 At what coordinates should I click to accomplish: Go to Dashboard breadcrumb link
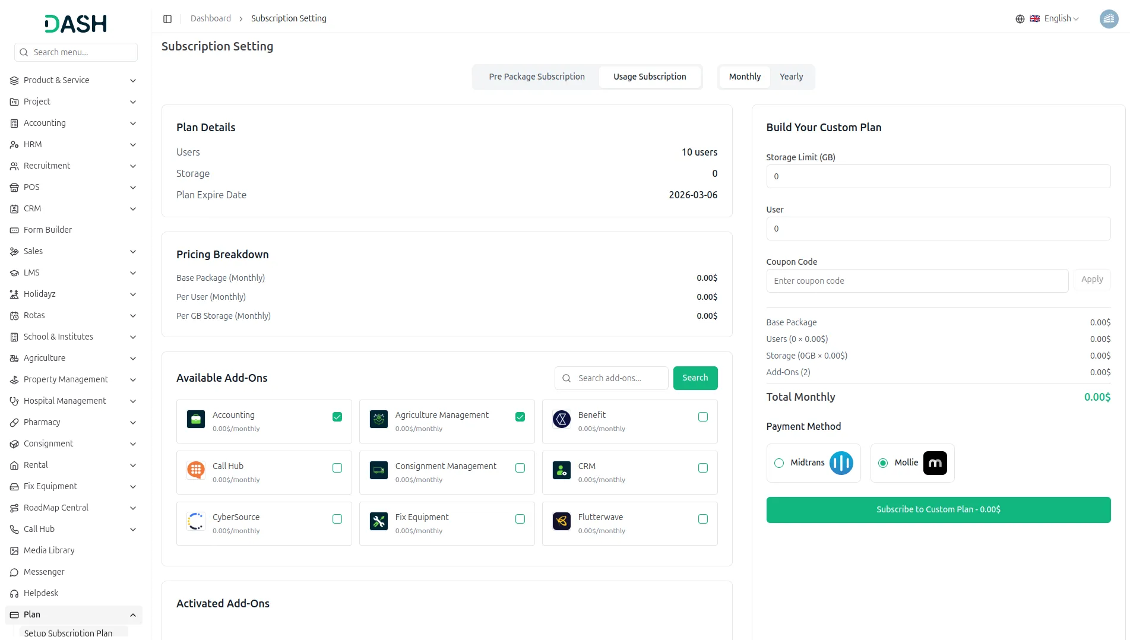pyautogui.click(x=211, y=19)
